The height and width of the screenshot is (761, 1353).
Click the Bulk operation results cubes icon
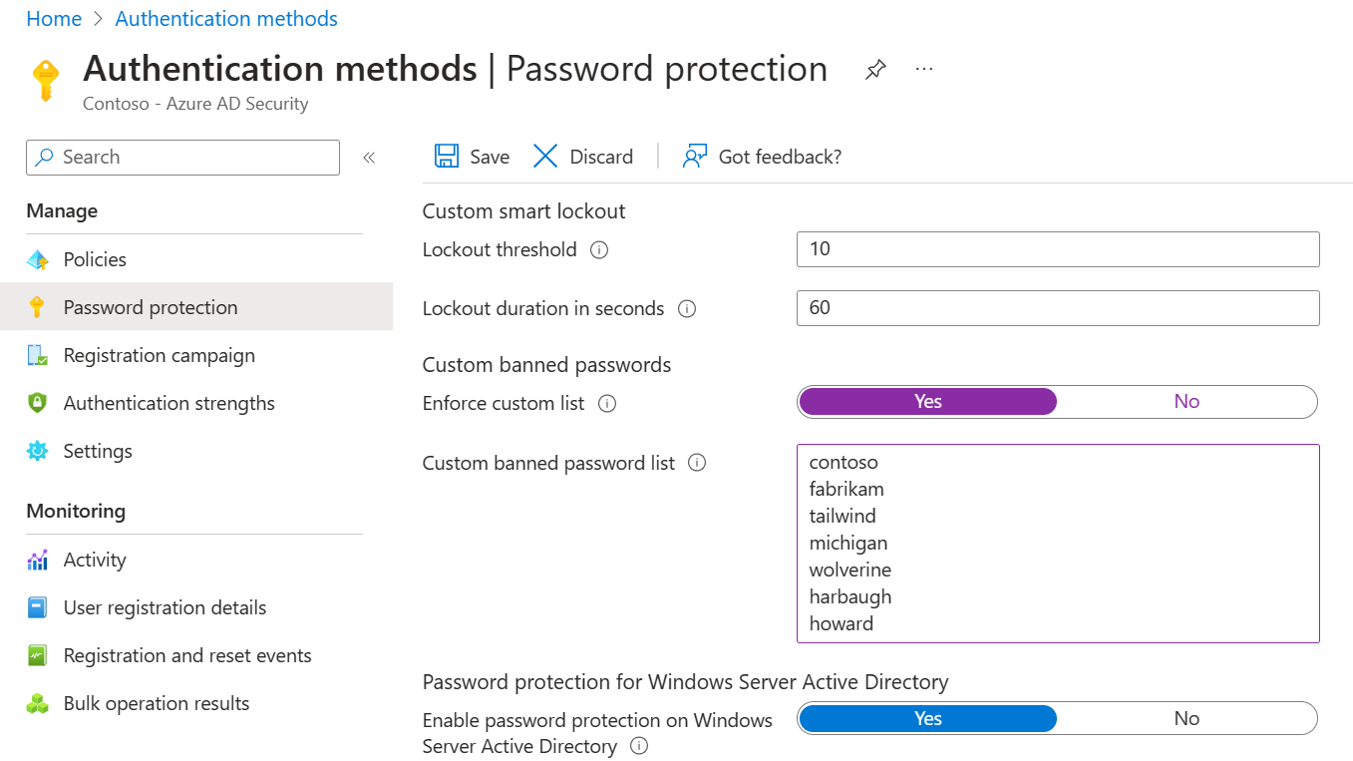point(38,703)
